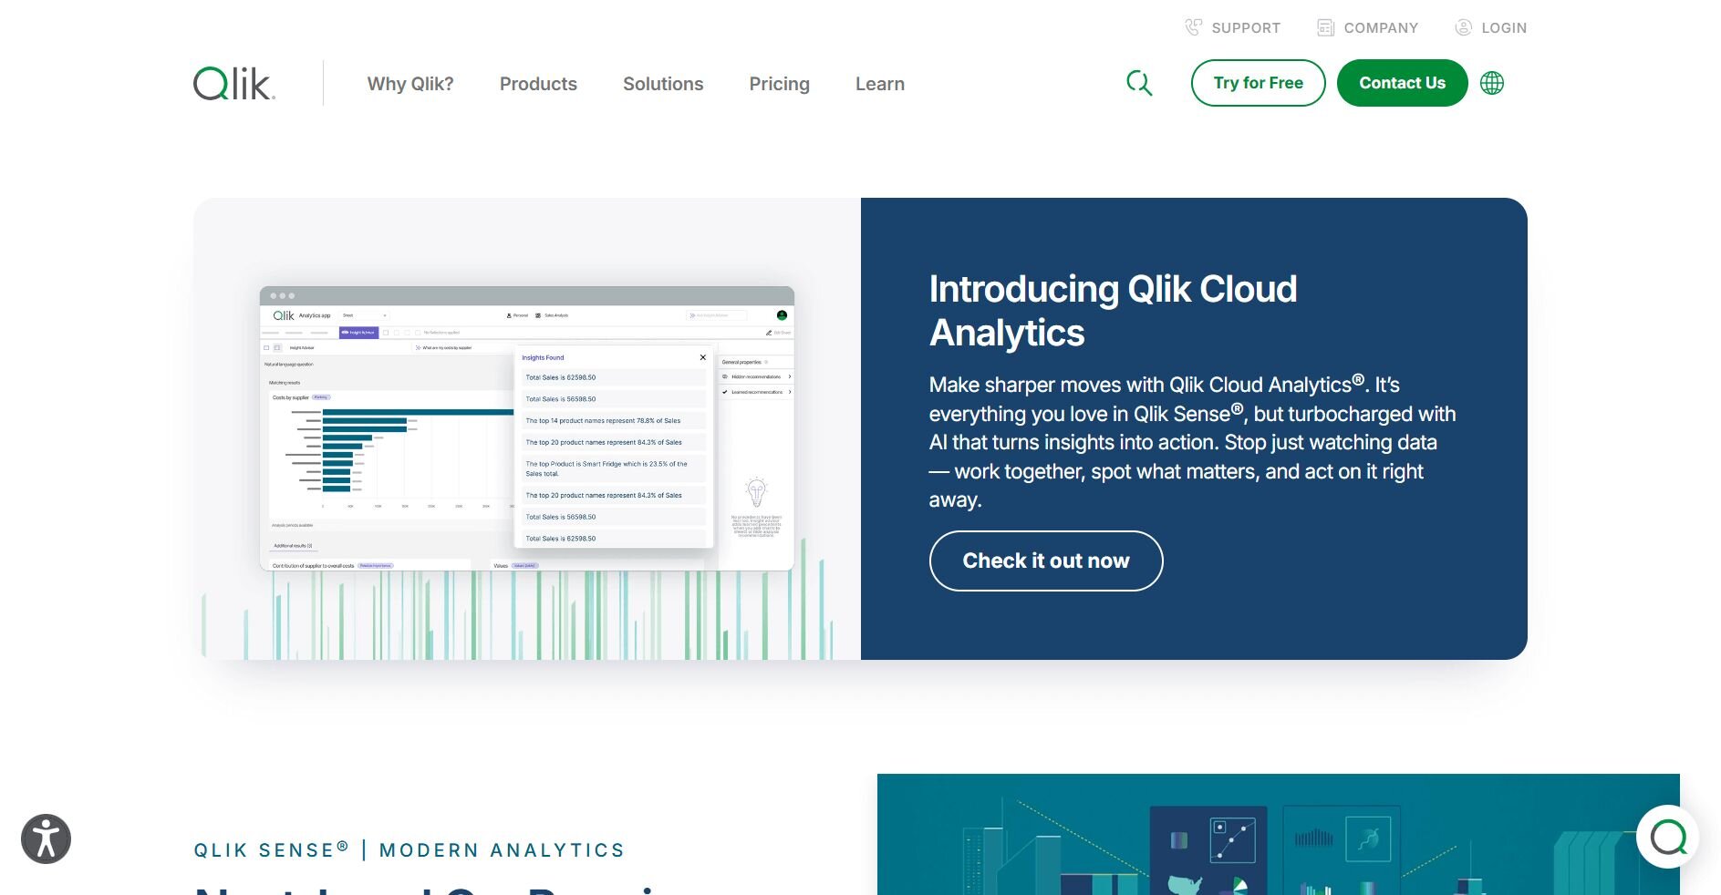The image size is (1721, 895).
Task: Expand the Why Qlik? menu
Action: pos(410,84)
